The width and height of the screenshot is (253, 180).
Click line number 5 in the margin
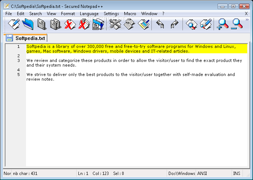coord(18,75)
